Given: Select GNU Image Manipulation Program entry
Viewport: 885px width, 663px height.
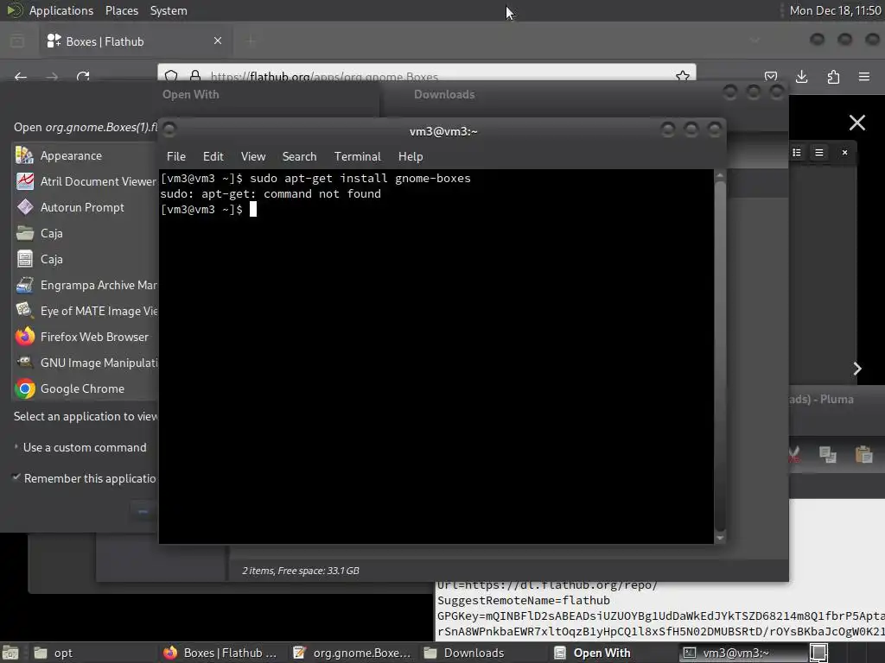Looking at the screenshot, I should (x=85, y=363).
